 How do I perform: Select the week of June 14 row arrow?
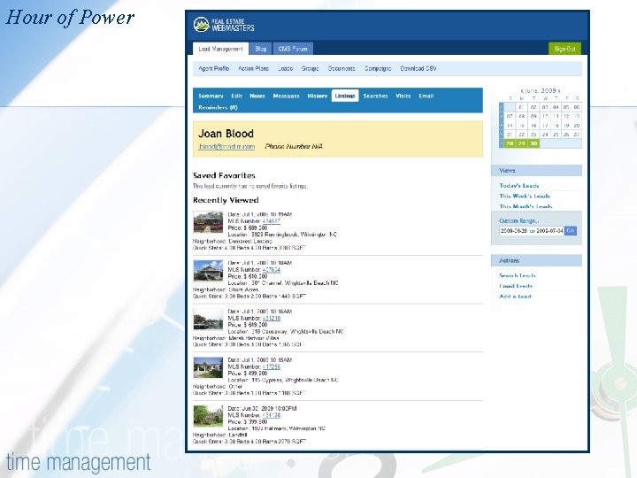click(502, 126)
